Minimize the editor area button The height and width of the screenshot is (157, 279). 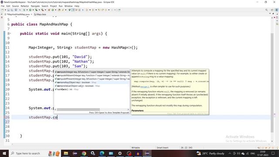point(270,14)
